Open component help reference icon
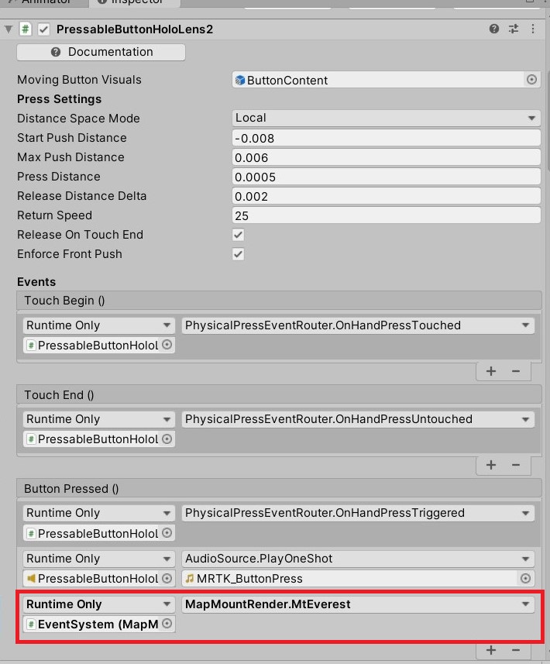550x664 pixels. click(x=493, y=29)
